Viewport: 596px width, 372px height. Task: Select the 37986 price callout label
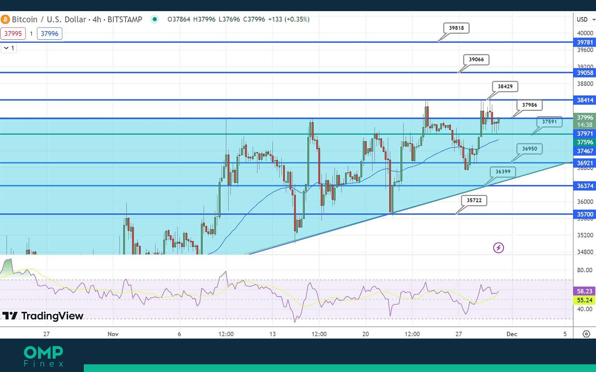pyautogui.click(x=529, y=105)
